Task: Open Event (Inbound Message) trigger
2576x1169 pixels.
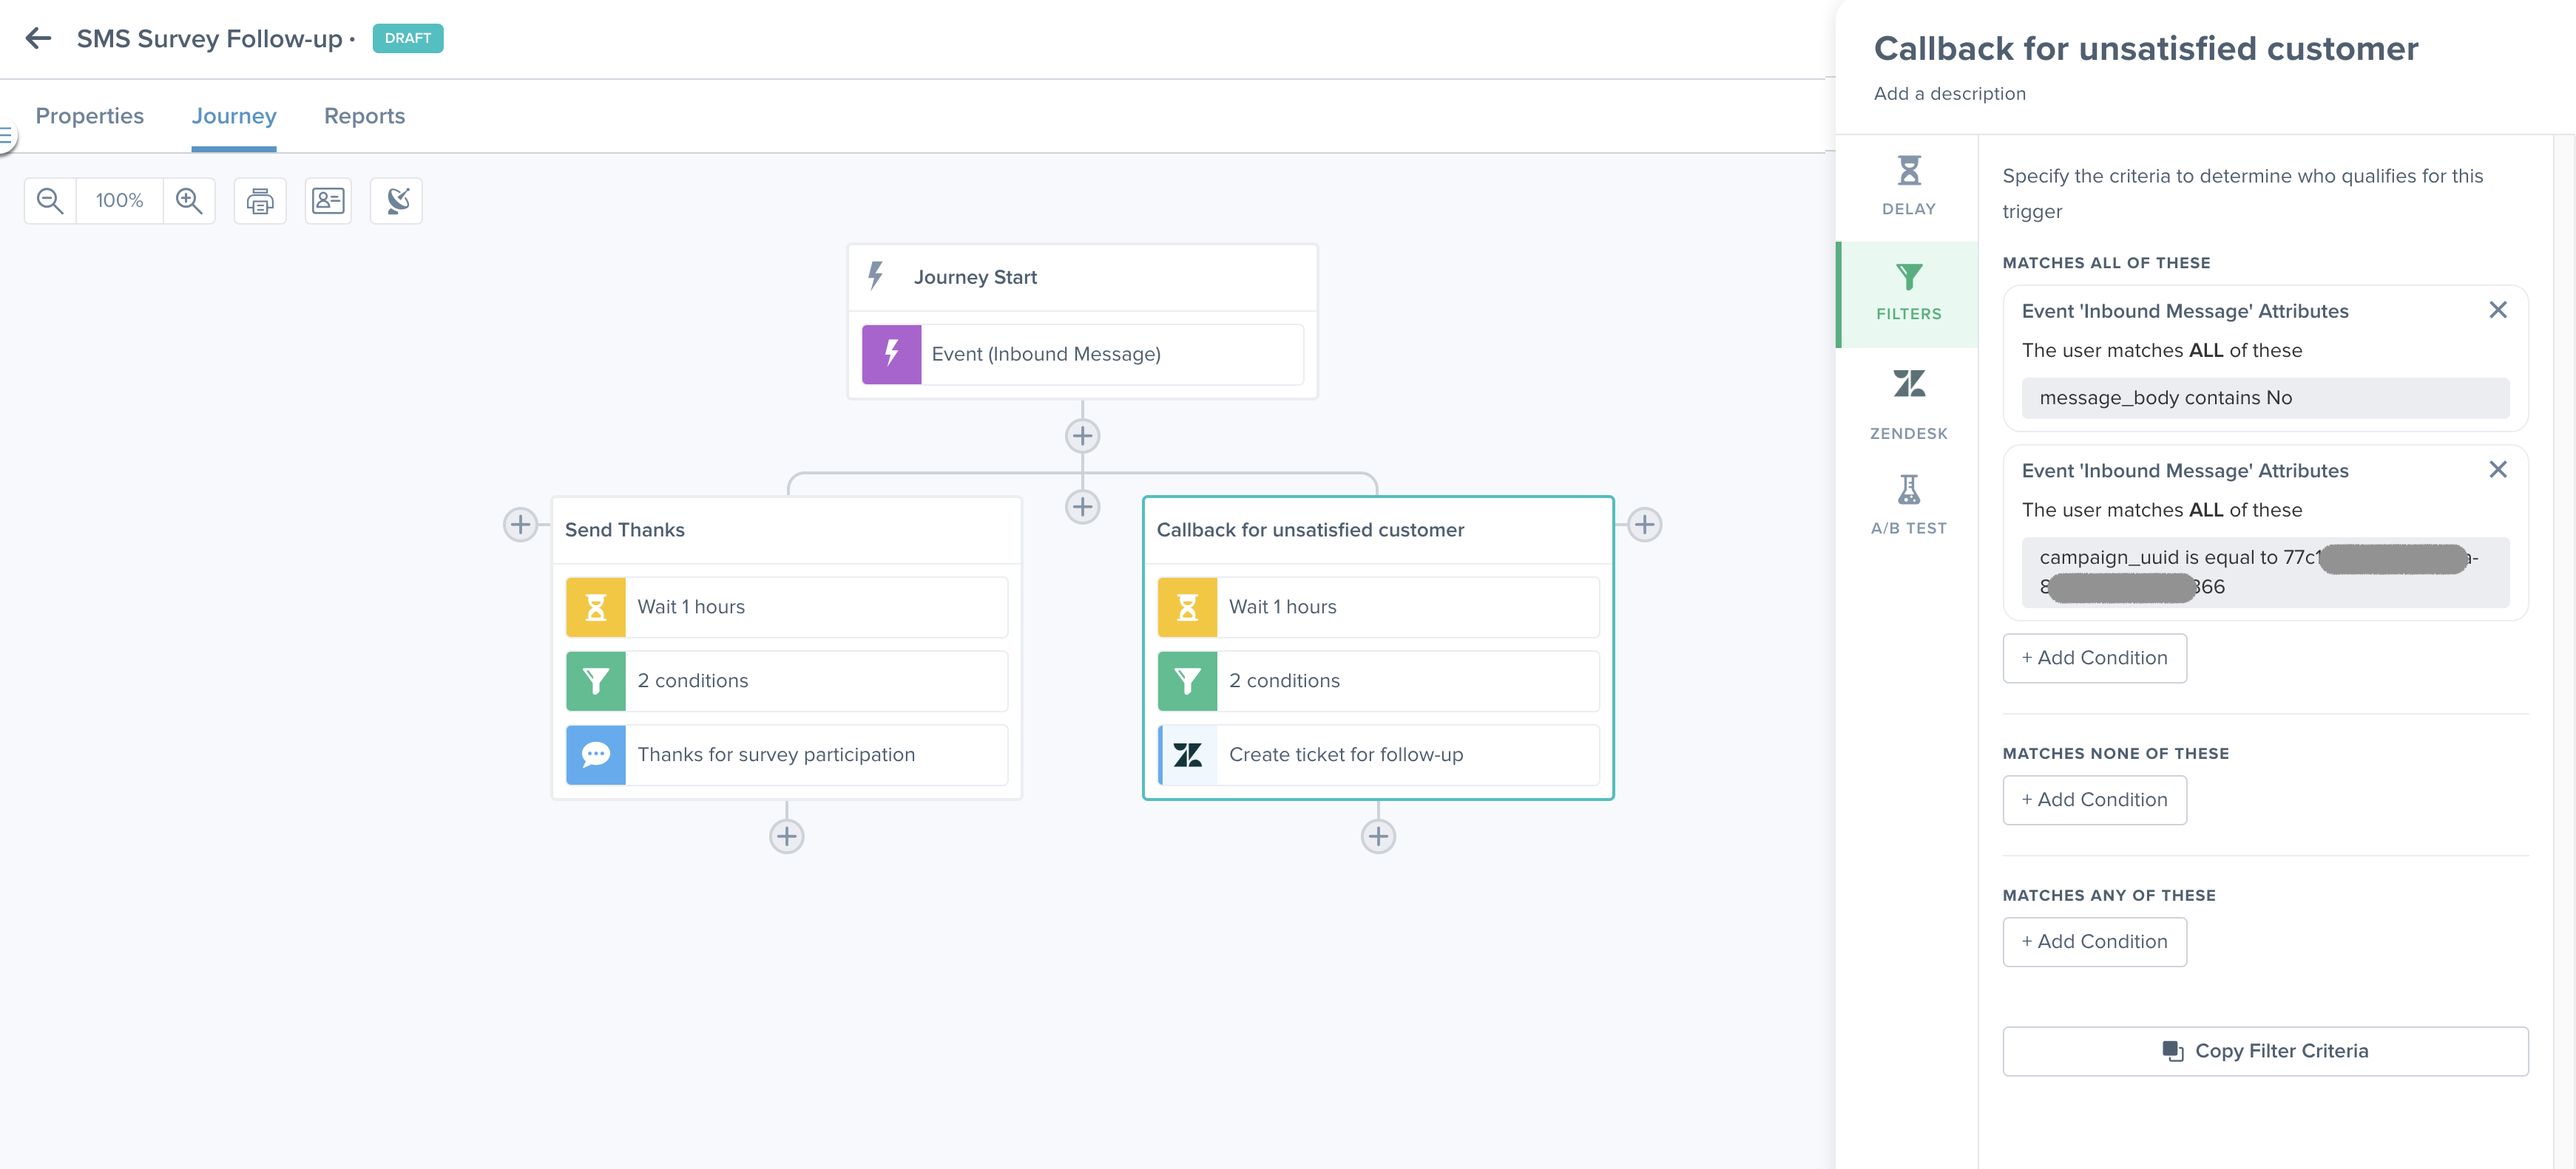Action: [1082, 354]
